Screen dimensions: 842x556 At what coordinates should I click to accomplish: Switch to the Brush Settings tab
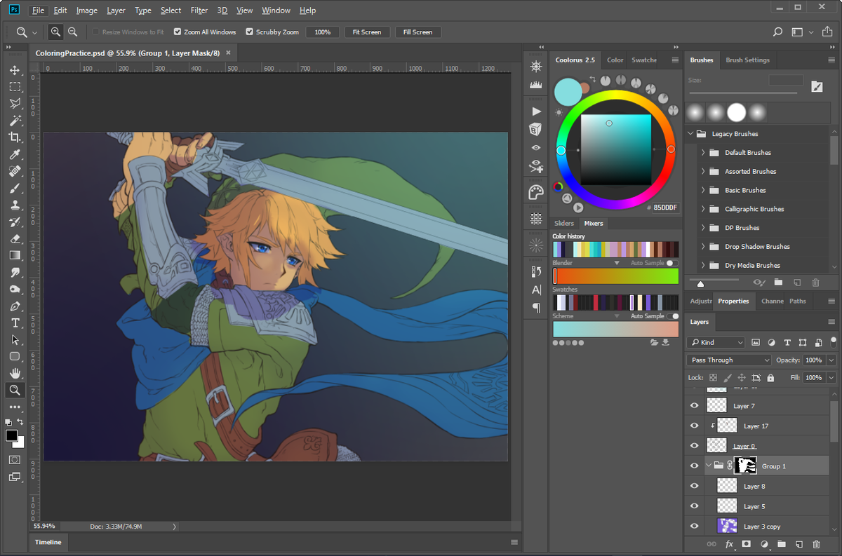click(x=747, y=60)
